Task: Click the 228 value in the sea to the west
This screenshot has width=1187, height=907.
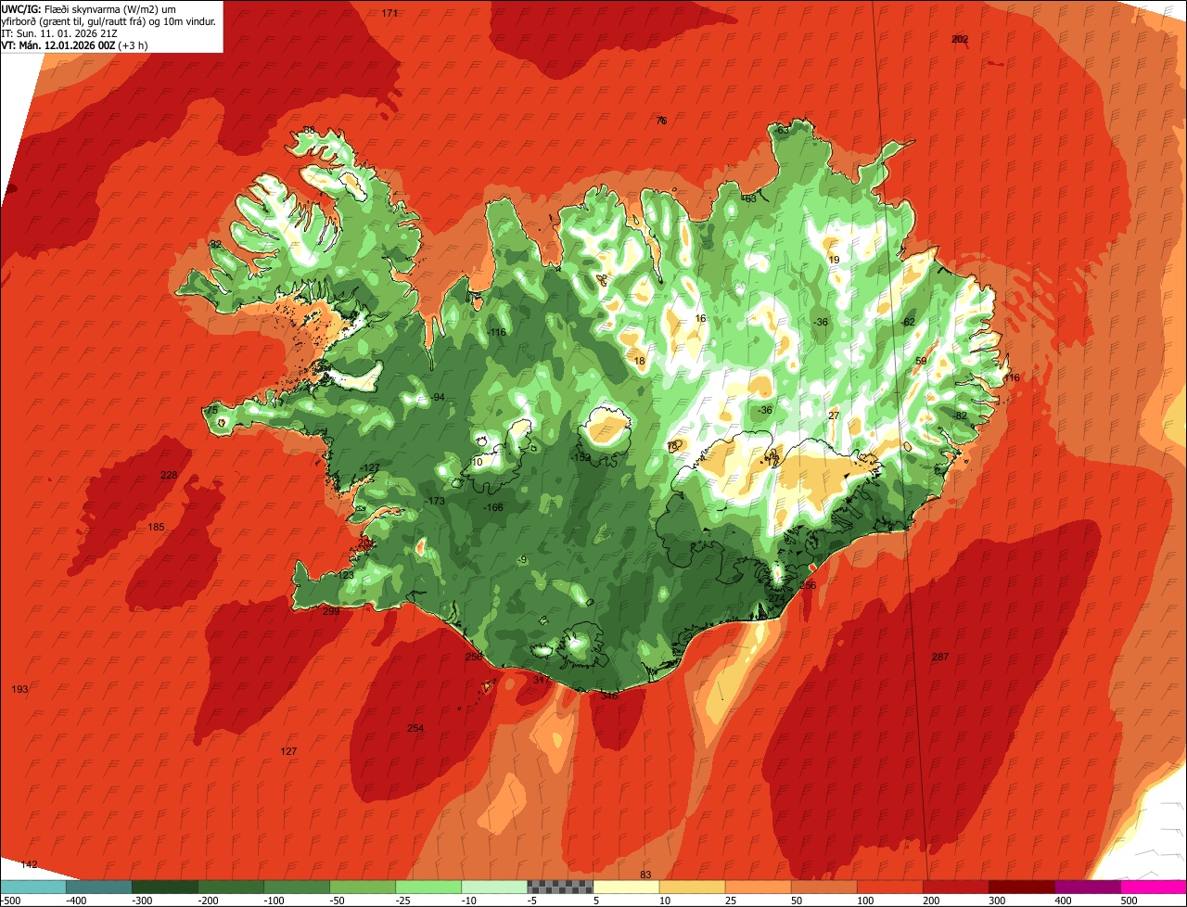Action: pyautogui.click(x=169, y=475)
